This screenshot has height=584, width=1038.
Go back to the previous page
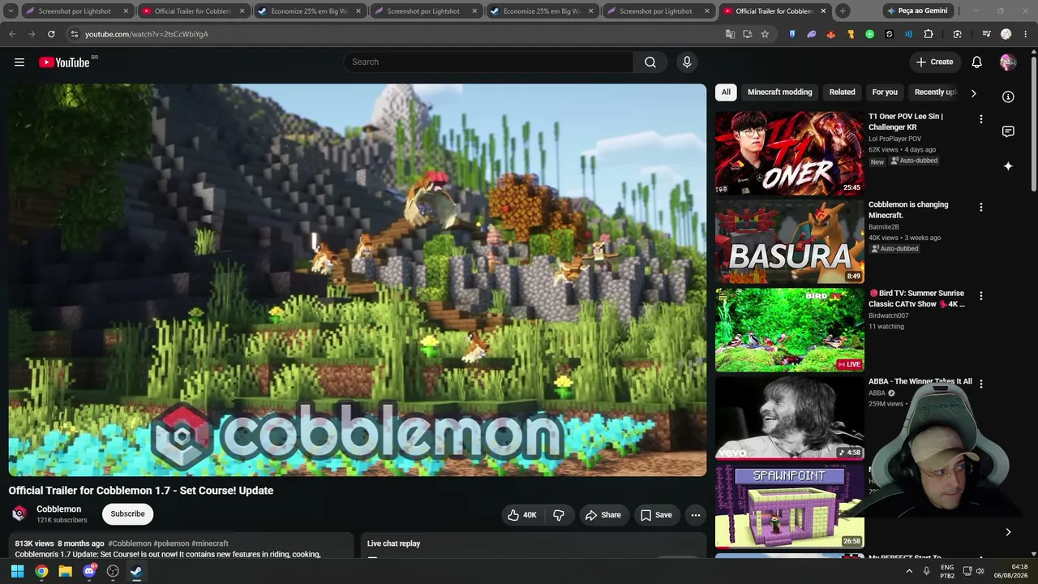[x=12, y=34]
